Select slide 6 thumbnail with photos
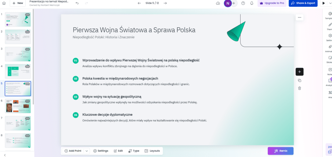 (18, 106)
